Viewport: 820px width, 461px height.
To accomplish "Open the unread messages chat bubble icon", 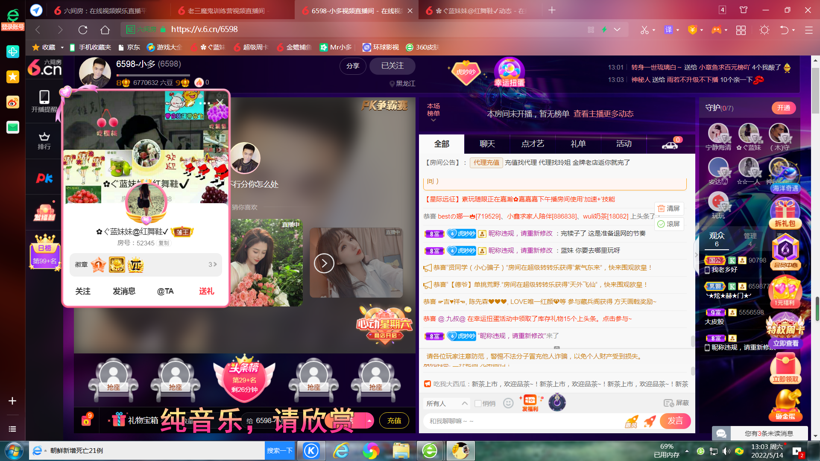I will pos(721,433).
